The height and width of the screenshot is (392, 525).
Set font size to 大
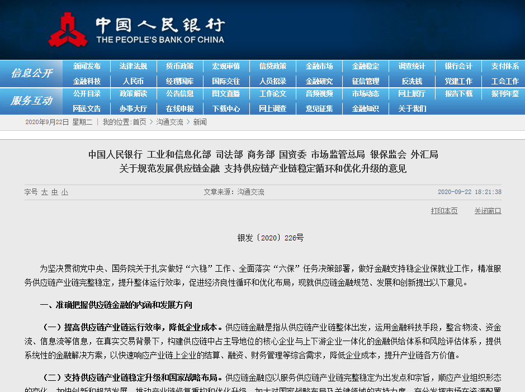pyautogui.click(x=45, y=192)
